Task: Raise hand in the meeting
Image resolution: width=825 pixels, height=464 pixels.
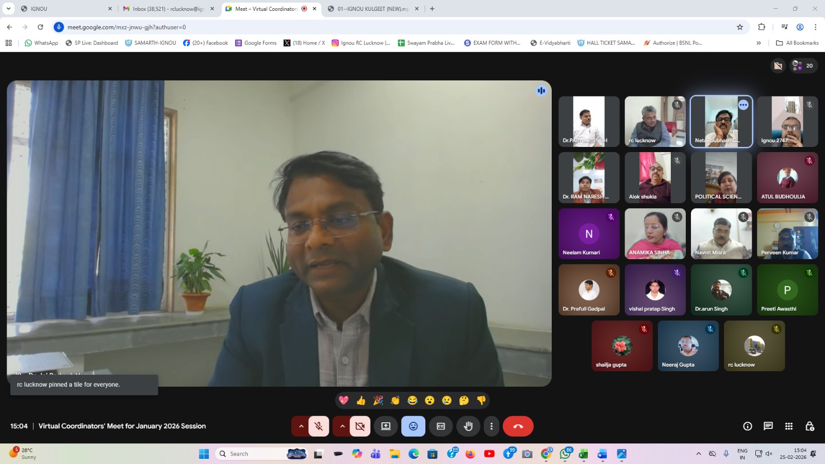Action: pyautogui.click(x=468, y=426)
